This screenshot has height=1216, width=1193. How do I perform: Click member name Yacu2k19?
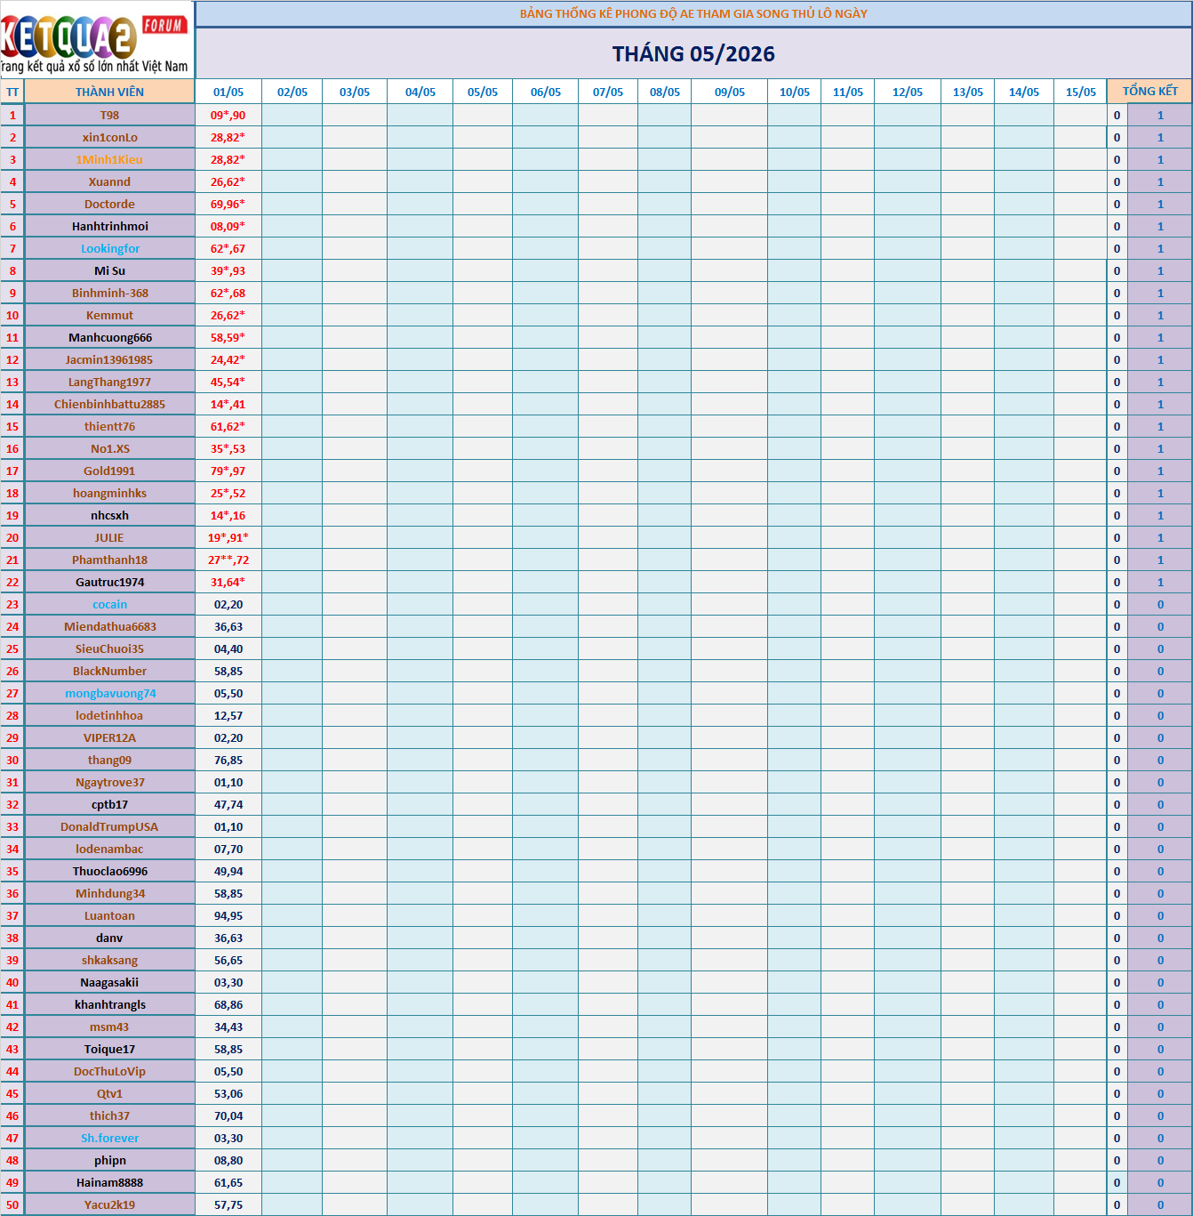(109, 1204)
